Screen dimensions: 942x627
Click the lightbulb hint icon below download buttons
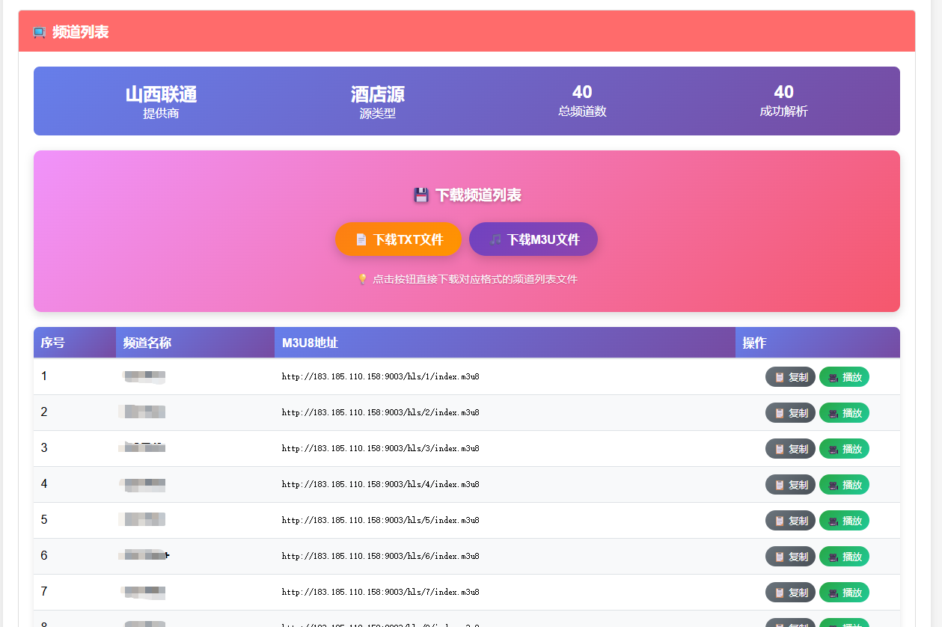pyautogui.click(x=363, y=279)
